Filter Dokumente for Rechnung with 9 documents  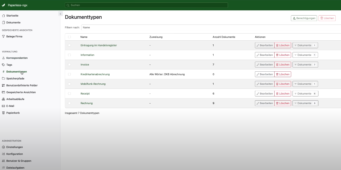(x=305, y=103)
